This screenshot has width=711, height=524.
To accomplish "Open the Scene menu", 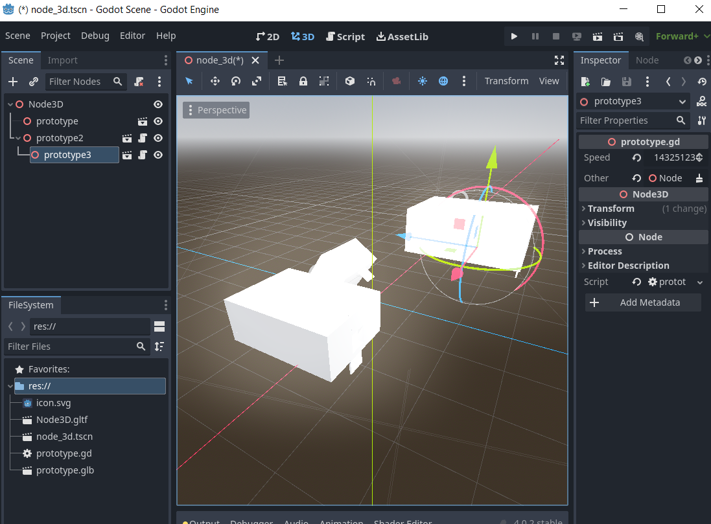I will 17,36.
